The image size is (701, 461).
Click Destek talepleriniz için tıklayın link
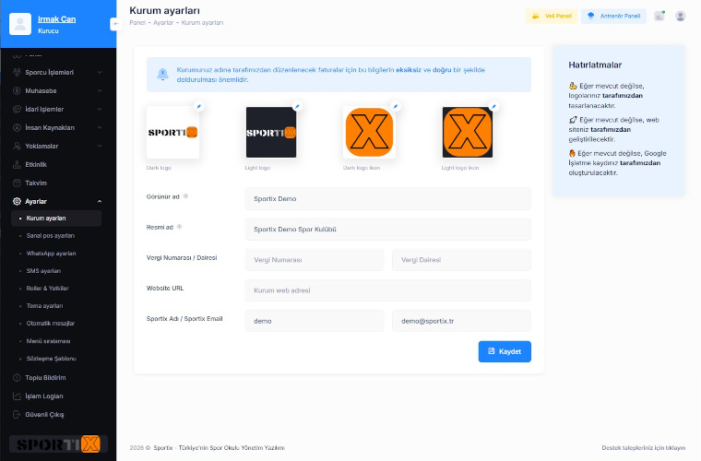tap(643, 447)
